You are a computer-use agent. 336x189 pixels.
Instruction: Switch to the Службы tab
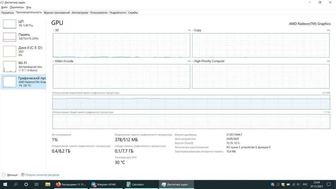click(133, 13)
